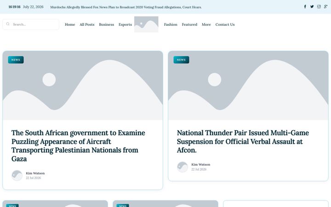Screen dimensions: 331x207
Task: Open the National Thunder Pair suspension article
Action: click(x=243, y=141)
